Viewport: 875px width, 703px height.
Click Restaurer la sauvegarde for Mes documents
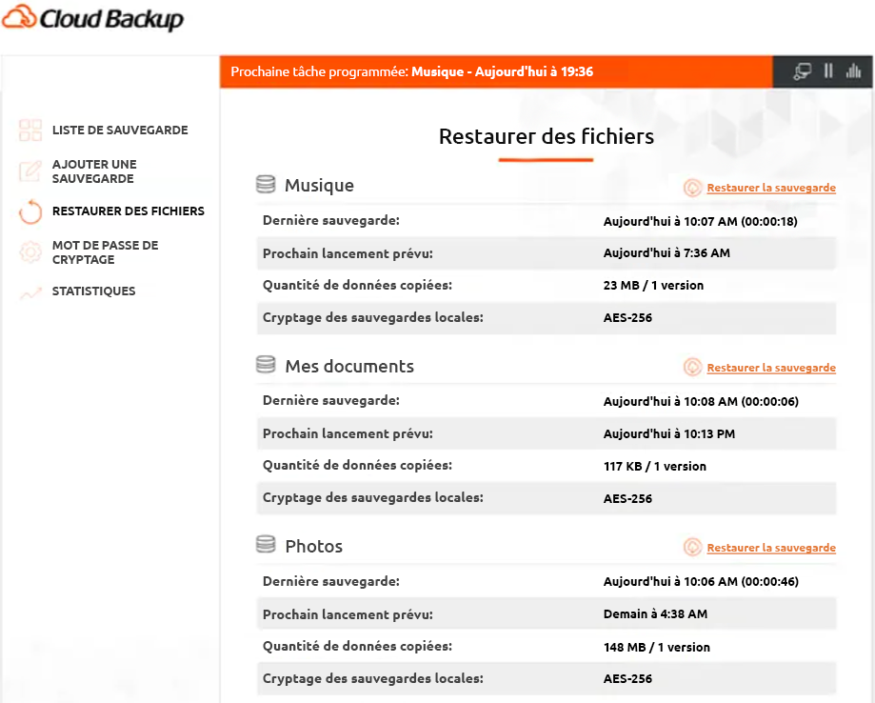pyautogui.click(x=771, y=368)
